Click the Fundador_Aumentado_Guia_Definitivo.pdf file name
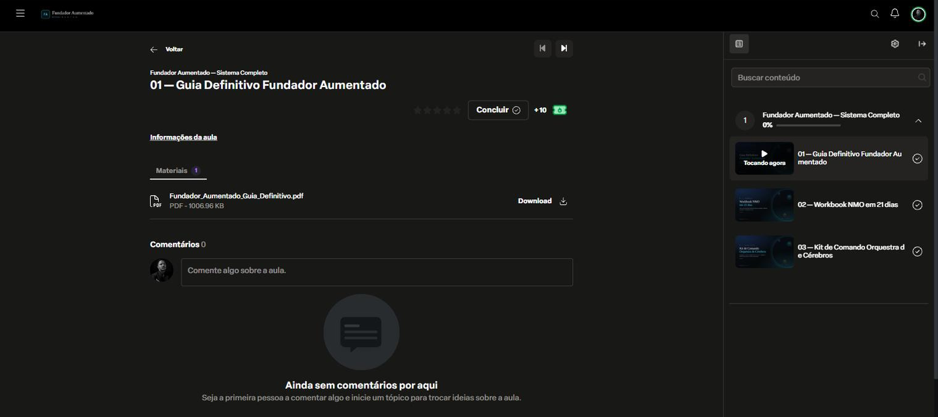 pyautogui.click(x=237, y=196)
